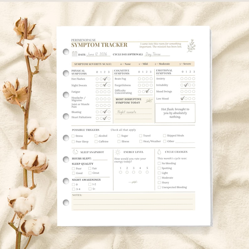
Task: Choose Fair sleep quality checkbox
Action: (x=90, y=168)
